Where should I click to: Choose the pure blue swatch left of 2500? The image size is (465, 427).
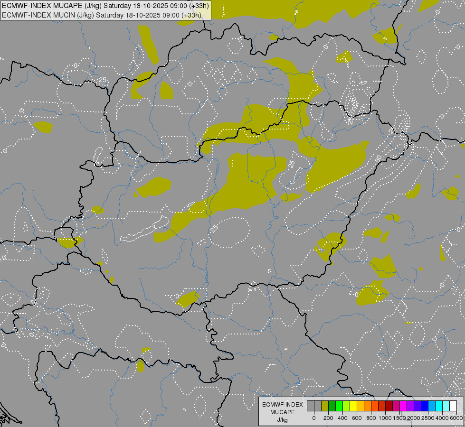[425, 406]
